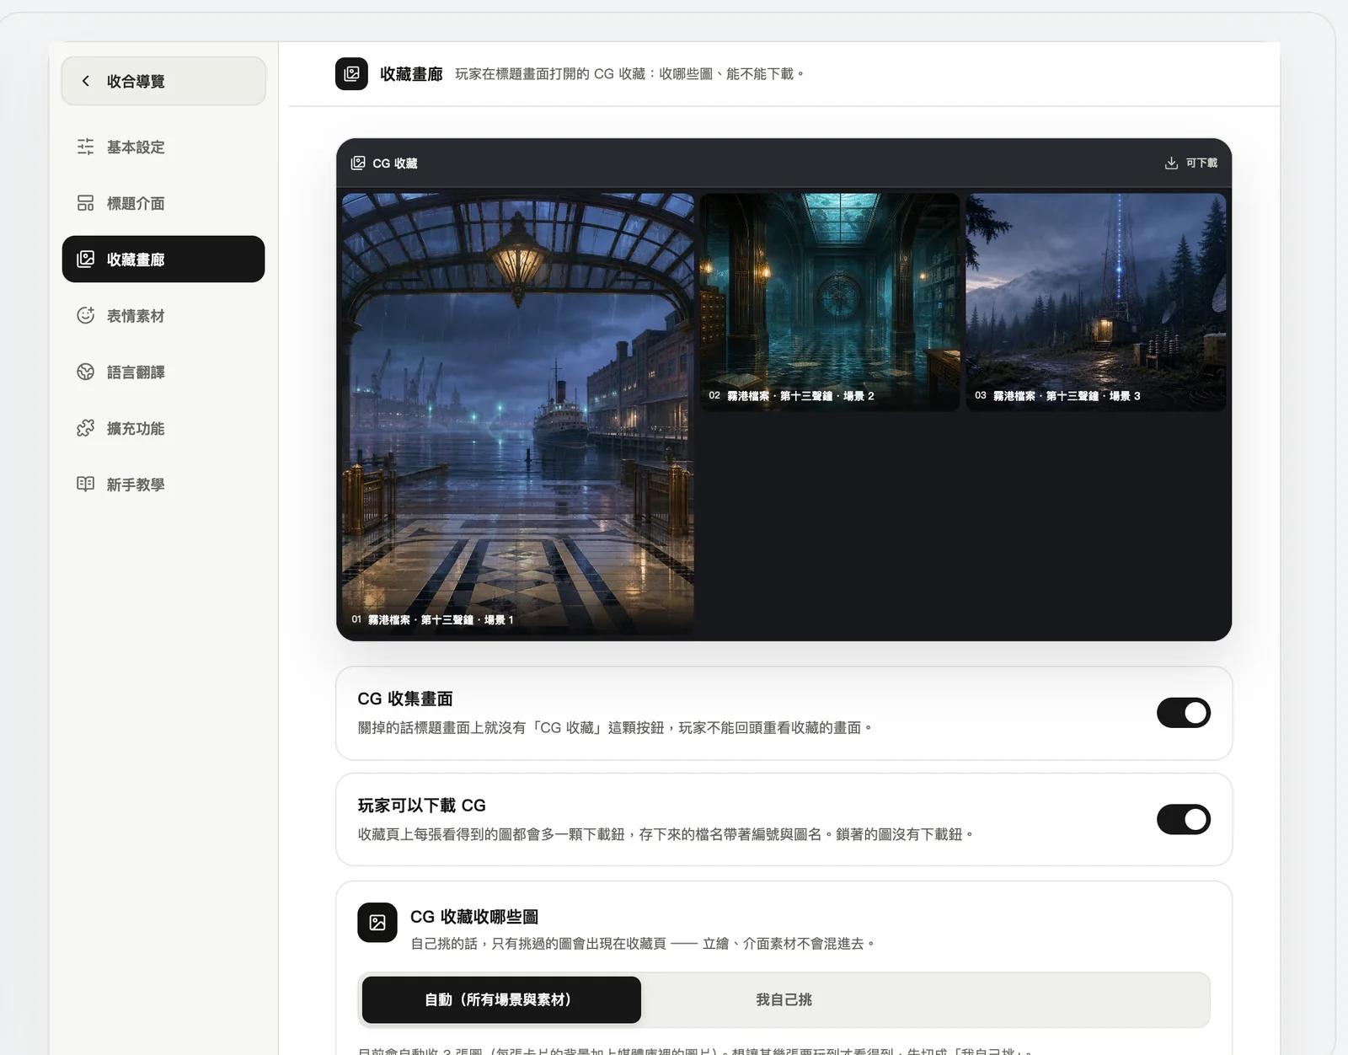The image size is (1348, 1055).
Task: Open 新手教學 menu item
Action: click(x=163, y=484)
